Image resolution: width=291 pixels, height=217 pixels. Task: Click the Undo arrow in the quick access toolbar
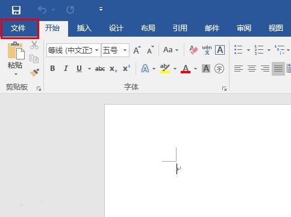pyautogui.click(x=42, y=10)
